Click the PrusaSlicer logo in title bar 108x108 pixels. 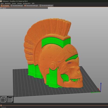[1, 1]
